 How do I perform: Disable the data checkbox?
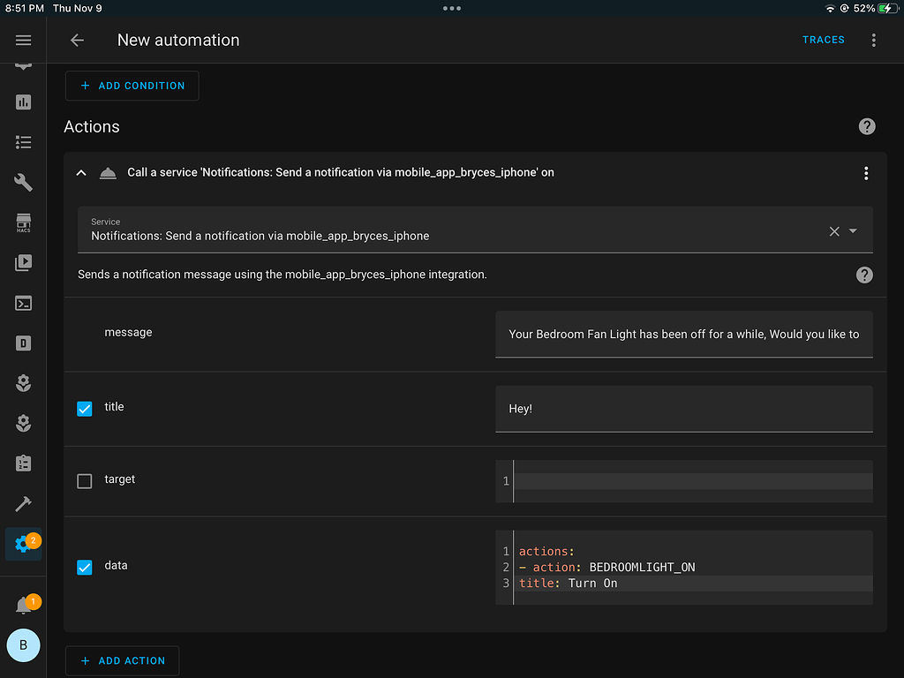pyautogui.click(x=84, y=568)
